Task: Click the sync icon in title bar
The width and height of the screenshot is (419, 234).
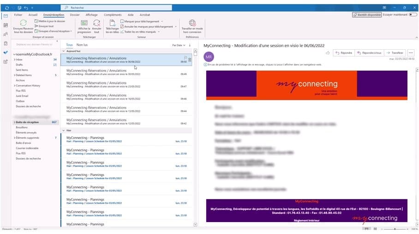Action: [7, 8]
